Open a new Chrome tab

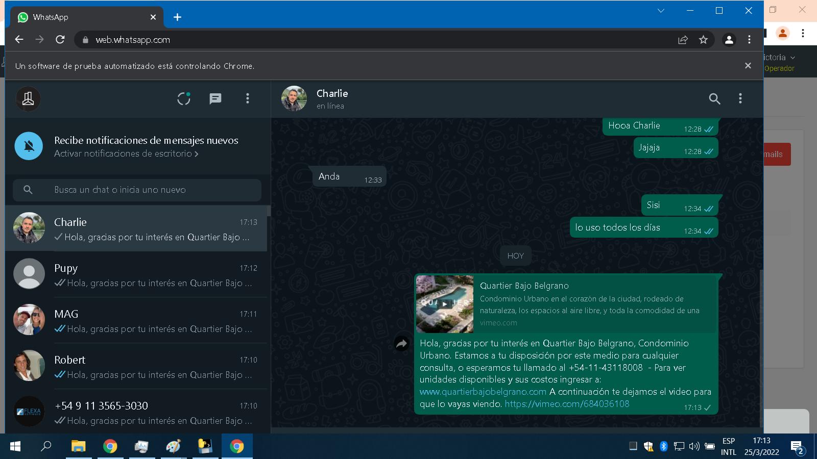tap(177, 17)
